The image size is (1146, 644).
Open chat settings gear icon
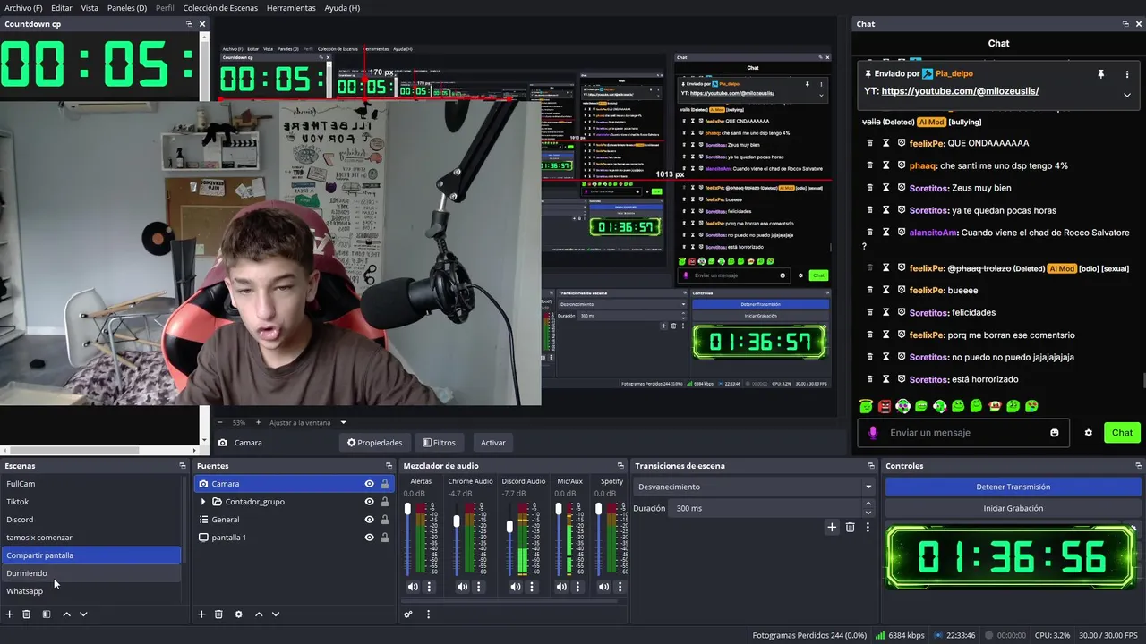coord(1089,433)
